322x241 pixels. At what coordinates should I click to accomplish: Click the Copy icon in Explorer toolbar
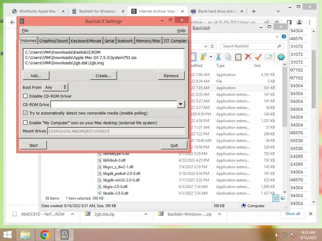[228, 57]
